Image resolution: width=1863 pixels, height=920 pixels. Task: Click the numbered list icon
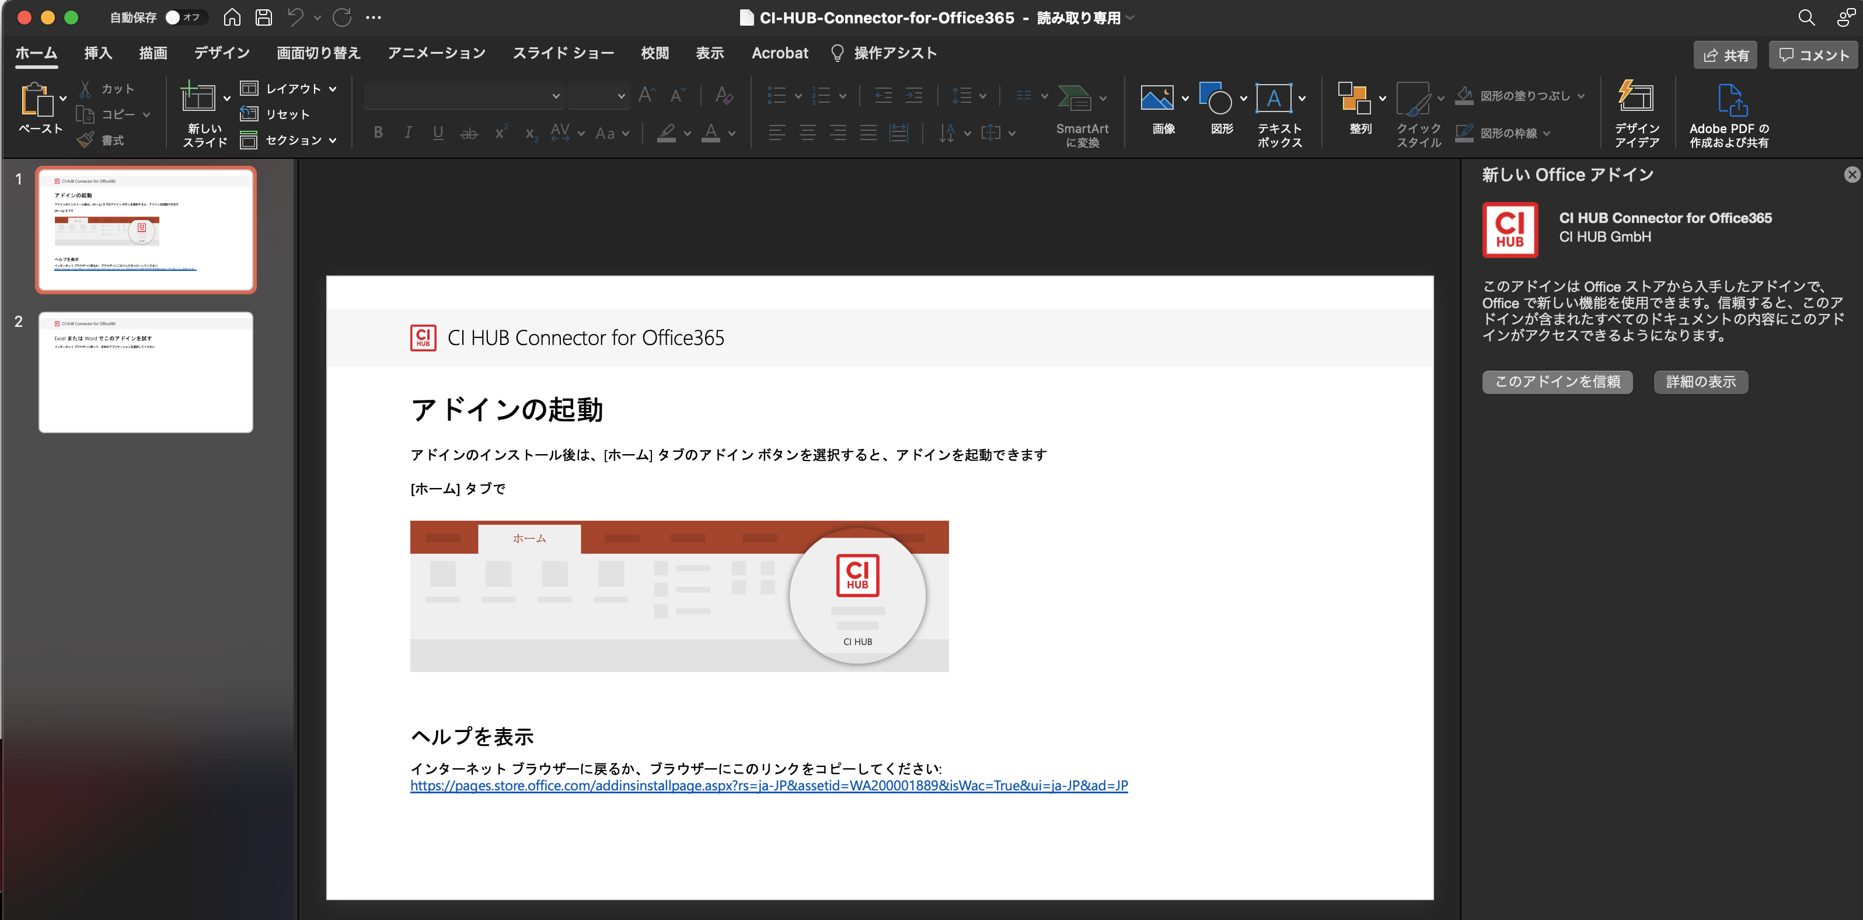(x=821, y=96)
